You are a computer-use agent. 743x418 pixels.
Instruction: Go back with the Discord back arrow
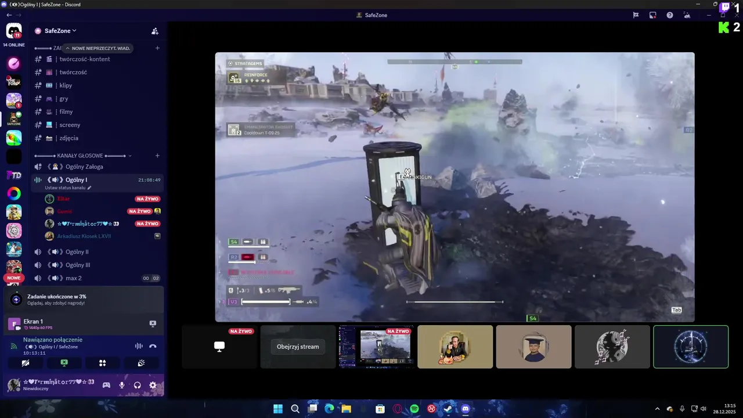9,15
